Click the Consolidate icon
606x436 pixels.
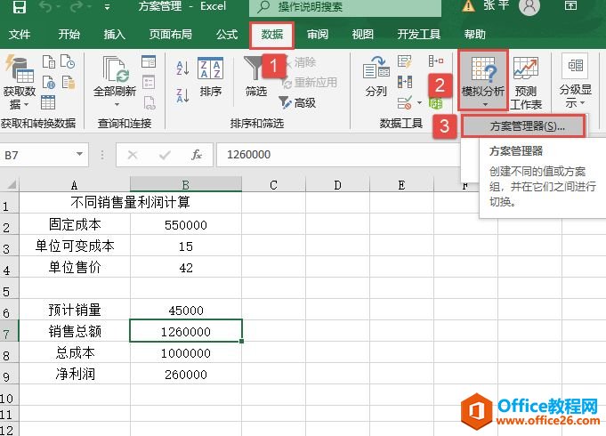(x=436, y=61)
